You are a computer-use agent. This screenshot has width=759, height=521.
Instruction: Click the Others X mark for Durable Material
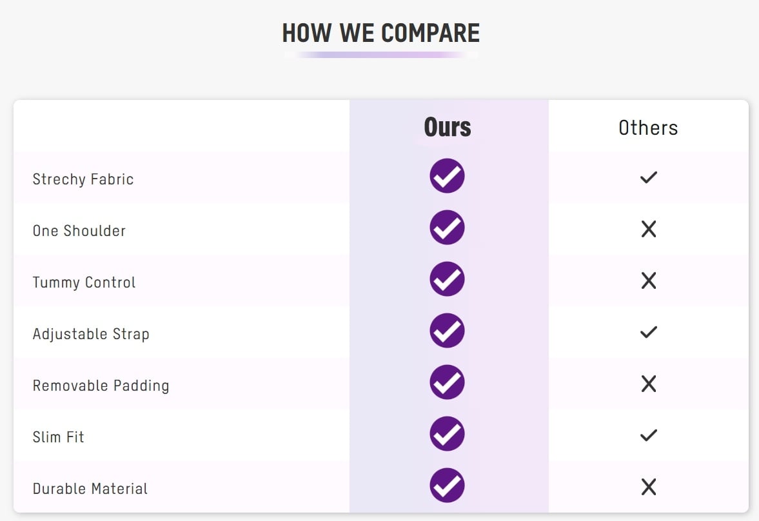tap(648, 487)
